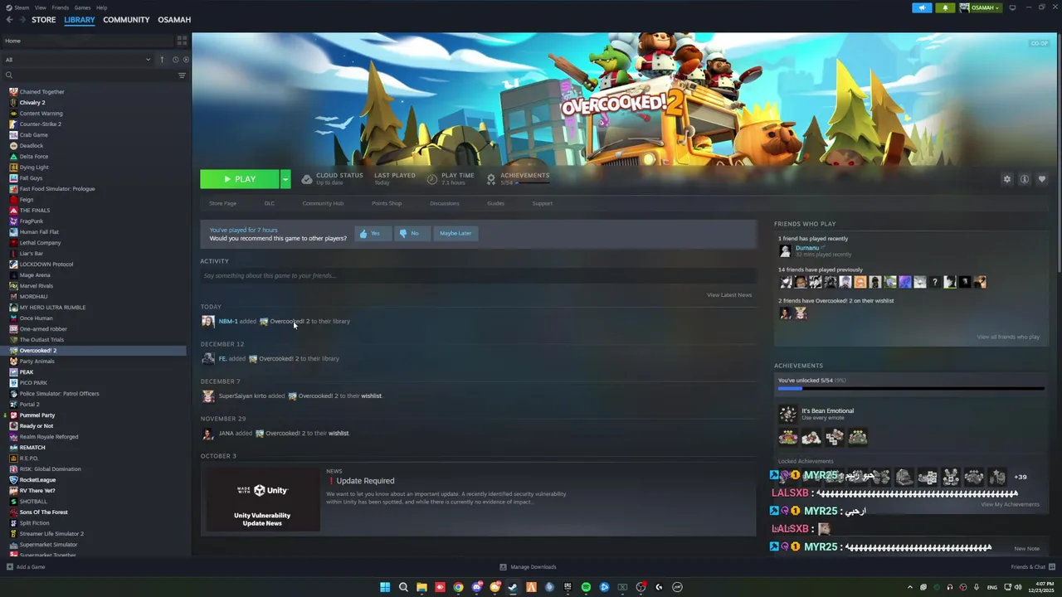1062x597 pixels.
Task: Open Google Chrome from taskbar
Action: click(x=458, y=587)
